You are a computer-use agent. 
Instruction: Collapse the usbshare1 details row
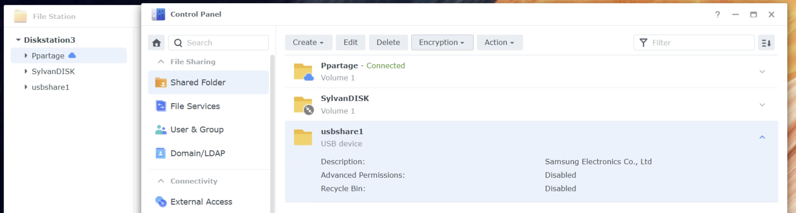pyautogui.click(x=762, y=137)
